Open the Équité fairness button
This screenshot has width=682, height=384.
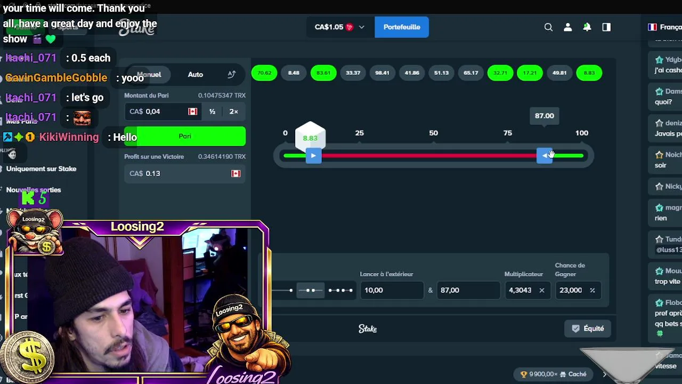pyautogui.click(x=588, y=329)
